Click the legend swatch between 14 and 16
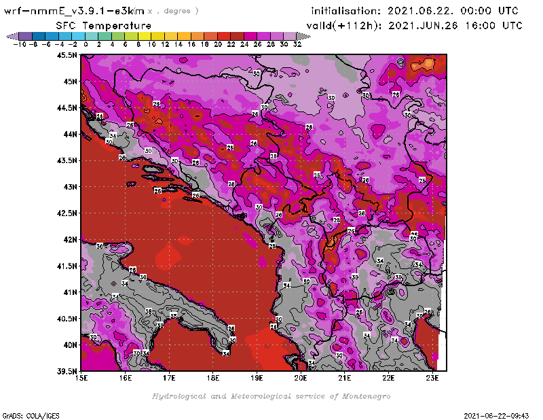The image size is (543, 420). 185,36
